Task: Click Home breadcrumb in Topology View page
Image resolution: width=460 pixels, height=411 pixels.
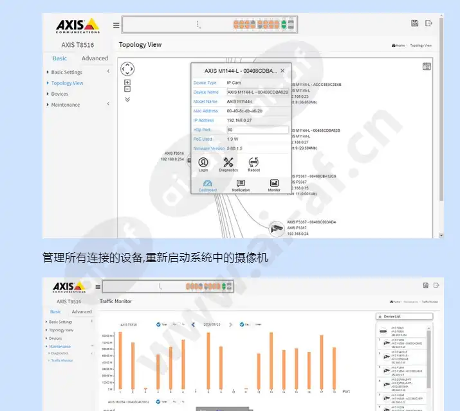Action: pyautogui.click(x=398, y=46)
